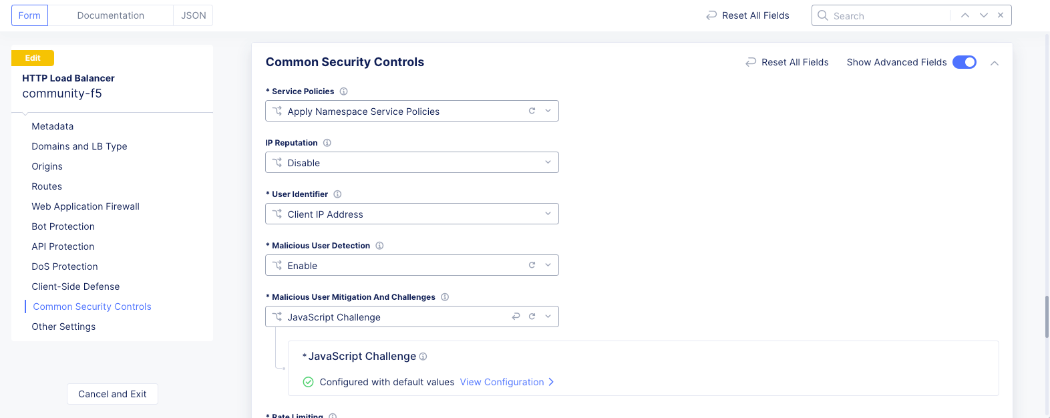Click the IP Reputation info icon
The width and height of the screenshot is (1050, 418).
tap(327, 143)
